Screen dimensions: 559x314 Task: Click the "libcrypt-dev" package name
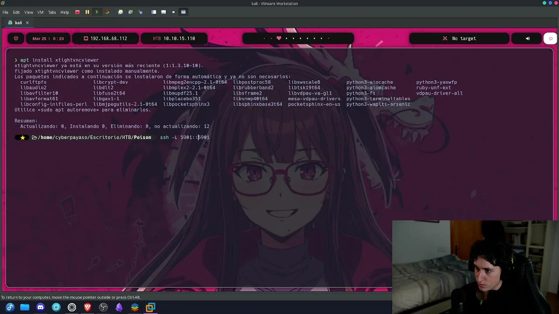click(110, 82)
